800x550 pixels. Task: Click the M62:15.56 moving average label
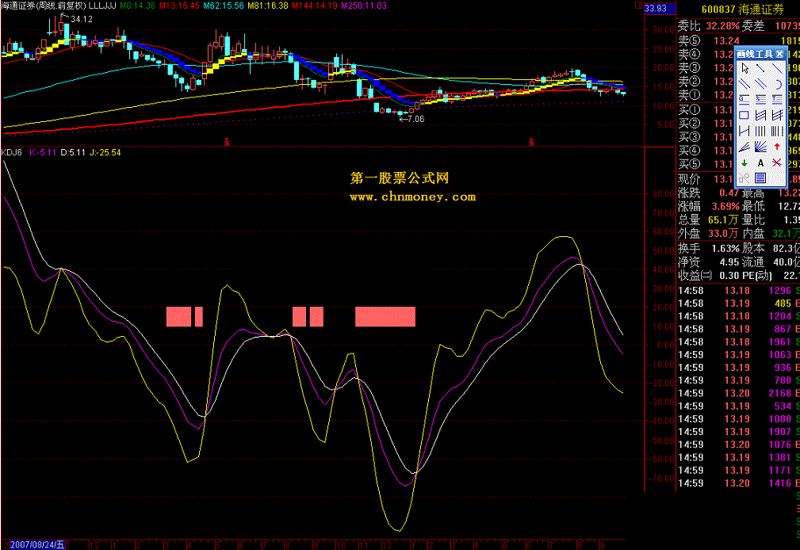(224, 6)
